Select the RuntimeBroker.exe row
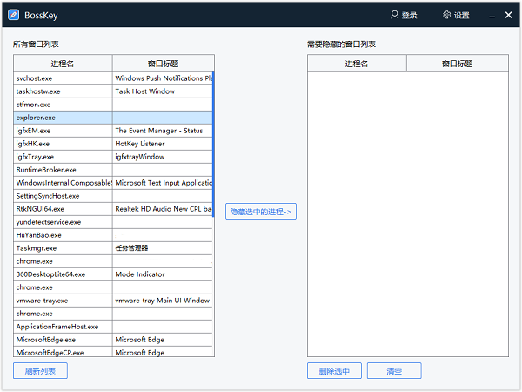522x392 pixels. click(113, 170)
